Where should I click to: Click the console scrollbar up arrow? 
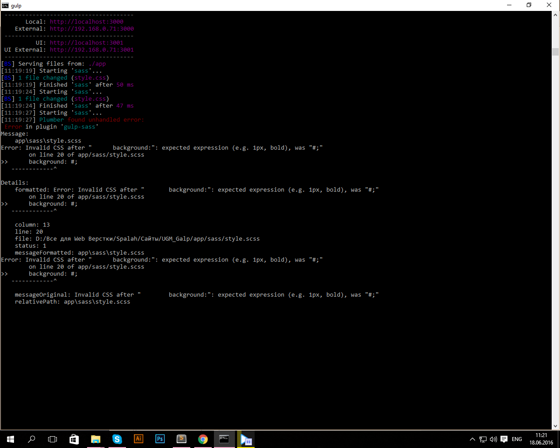pyautogui.click(x=556, y=15)
